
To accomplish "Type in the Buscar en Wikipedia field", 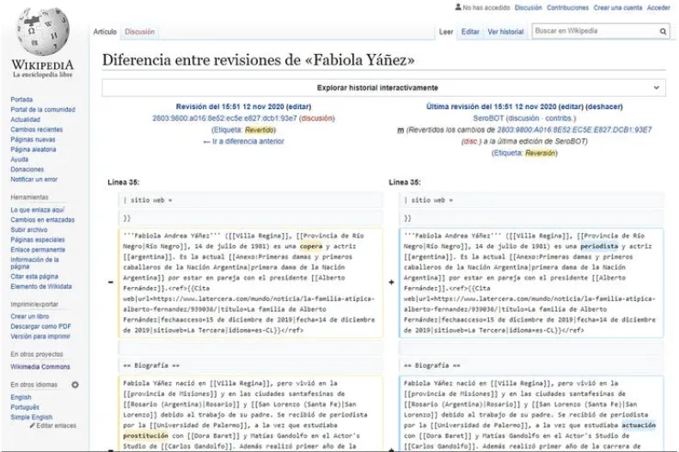I will (x=593, y=32).
